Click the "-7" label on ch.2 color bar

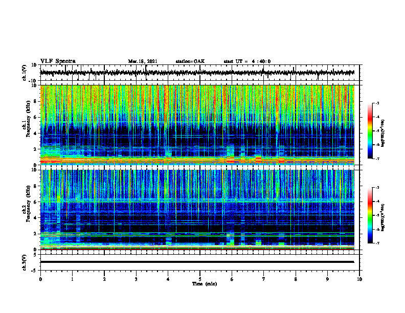(377, 243)
